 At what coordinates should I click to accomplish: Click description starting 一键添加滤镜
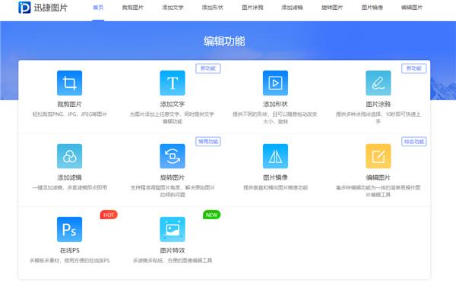(69, 187)
